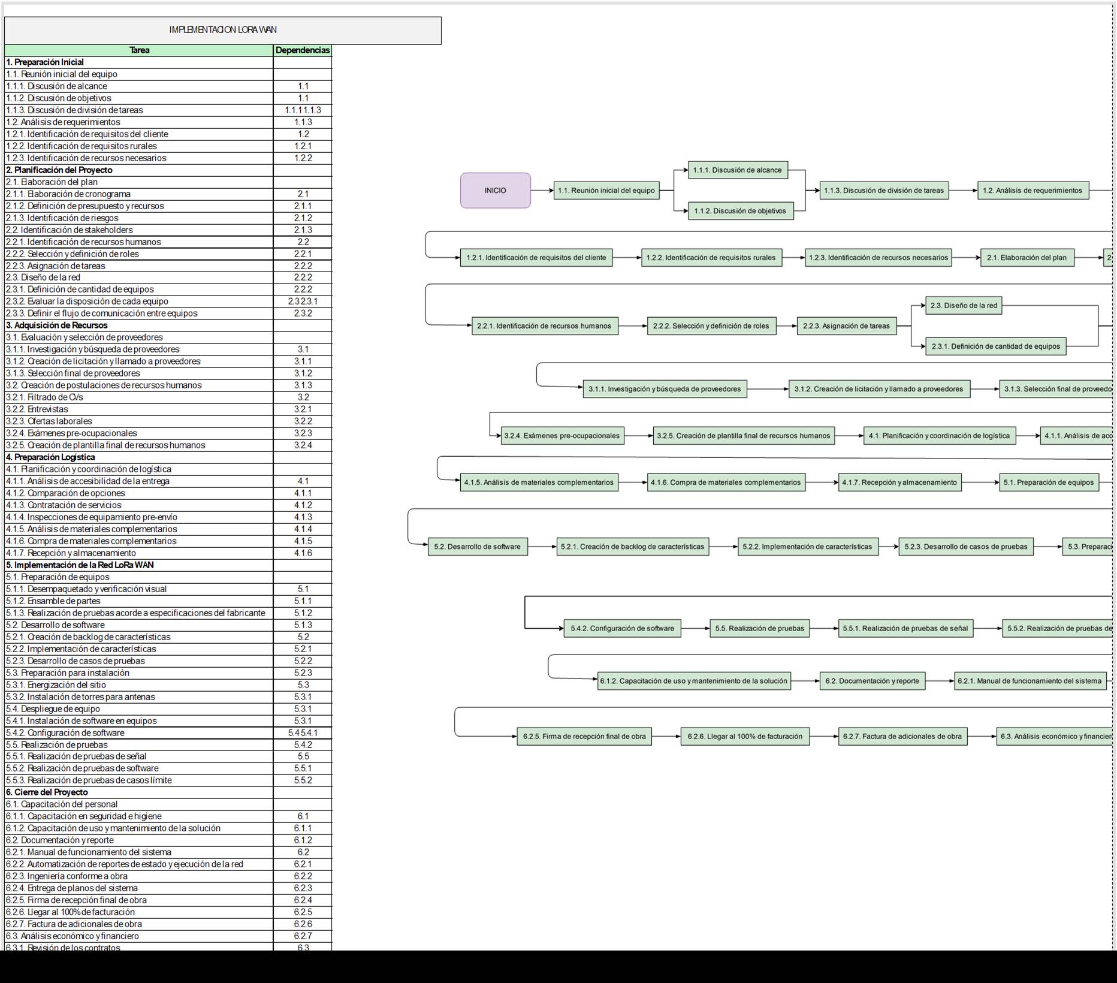Click diagram node 6.2.6. Llegar al 100% de facturación
The width and height of the screenshot is (1117, 983).
[x=744, y=737]
